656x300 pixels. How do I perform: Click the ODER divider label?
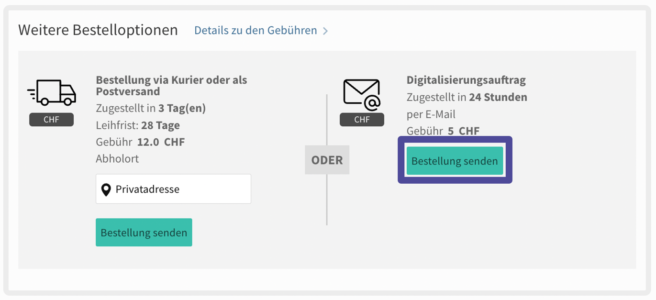tap(327, 160)
